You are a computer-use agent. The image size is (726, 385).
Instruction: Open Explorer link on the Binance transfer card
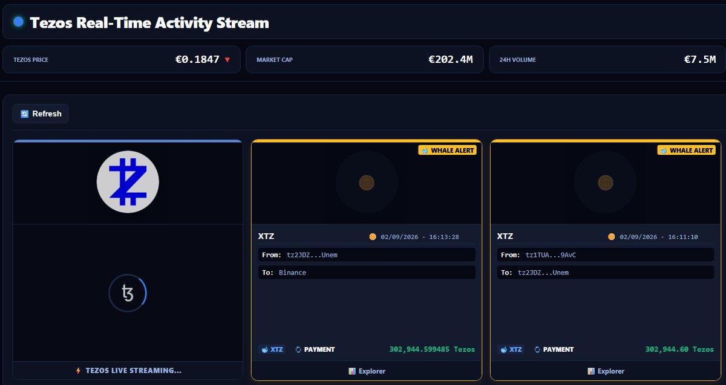pos(367,371)
